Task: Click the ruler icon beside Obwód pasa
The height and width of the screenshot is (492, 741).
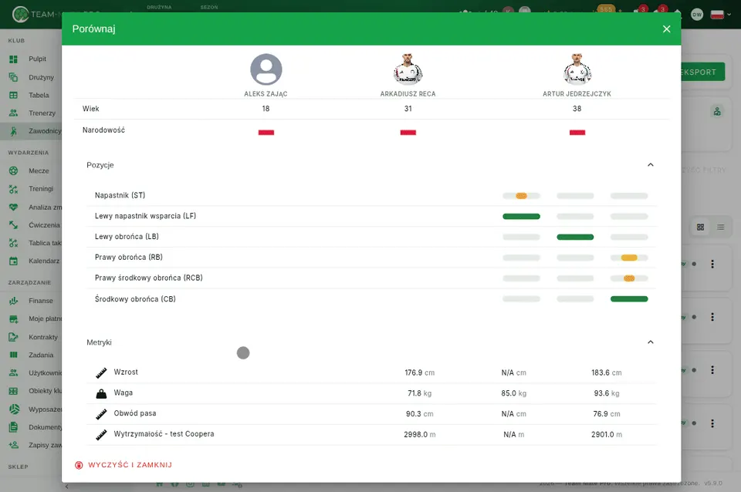Action: tap(101, 414)
